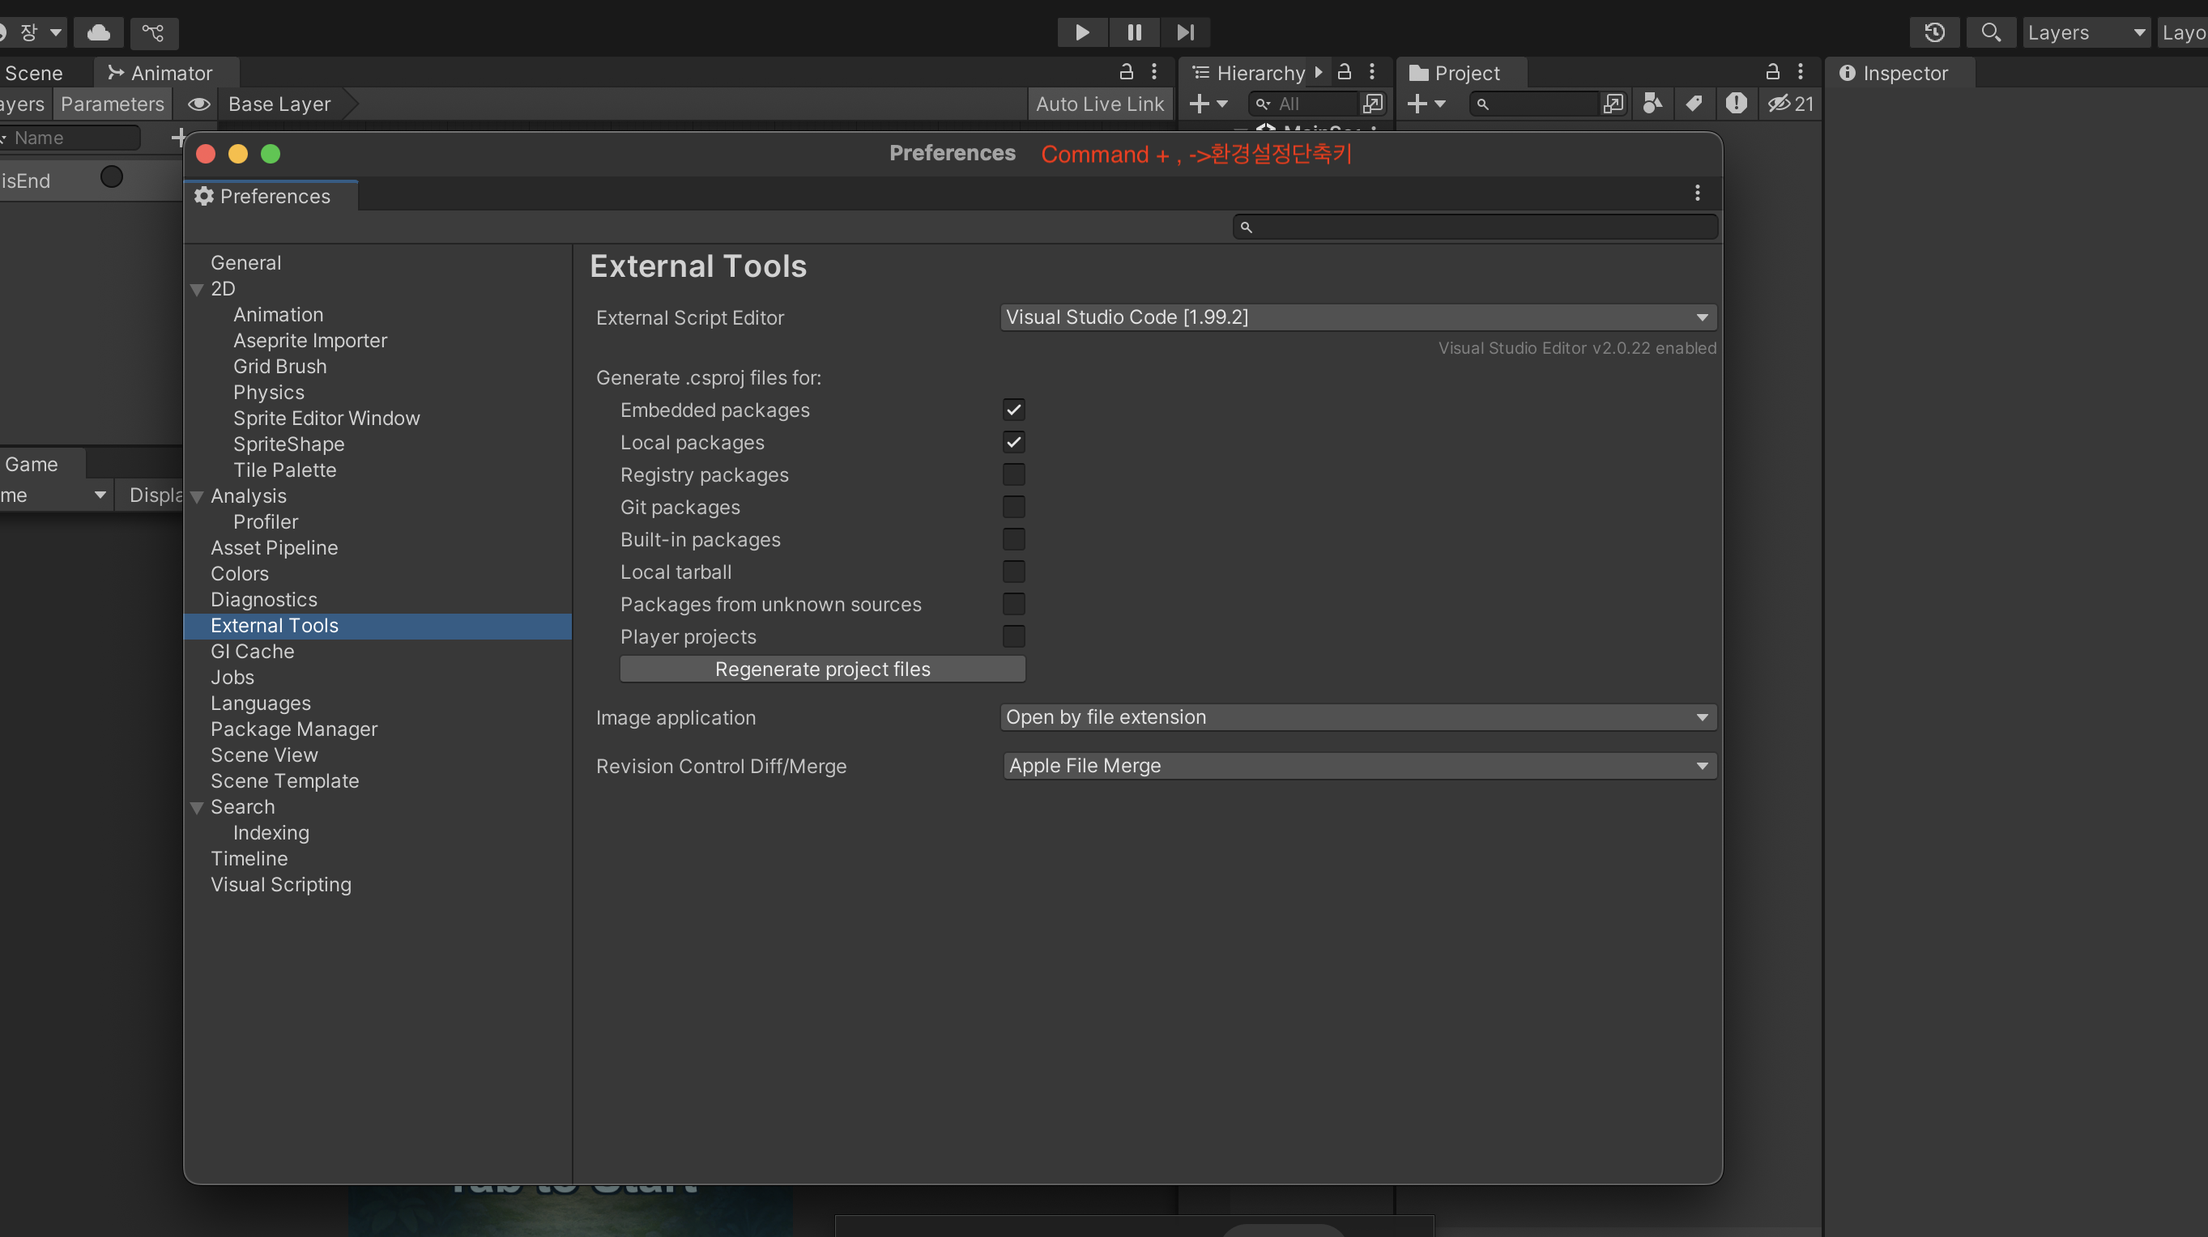Enable the Git packages checkbox
2208x1237 pixels.
point(1013,507)
